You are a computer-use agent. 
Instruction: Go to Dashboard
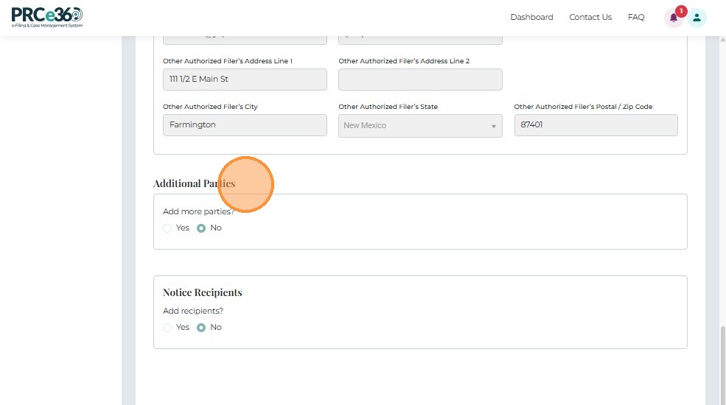click(531, 17)
